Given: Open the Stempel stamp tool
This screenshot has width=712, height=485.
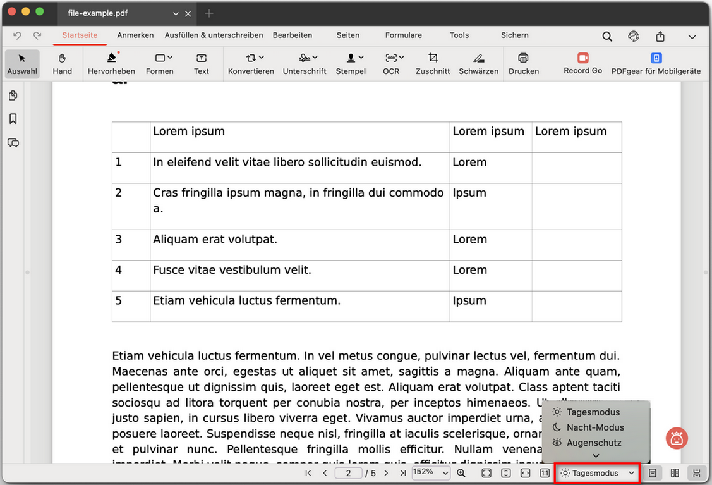Looking at the screenshot, I should tap(351, 63).
